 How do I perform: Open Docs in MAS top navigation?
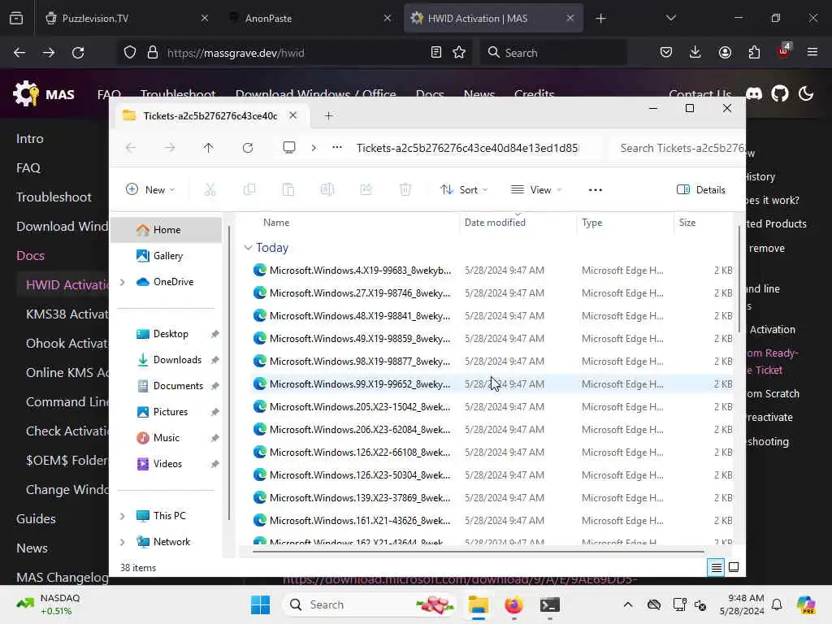click(429, 93)
